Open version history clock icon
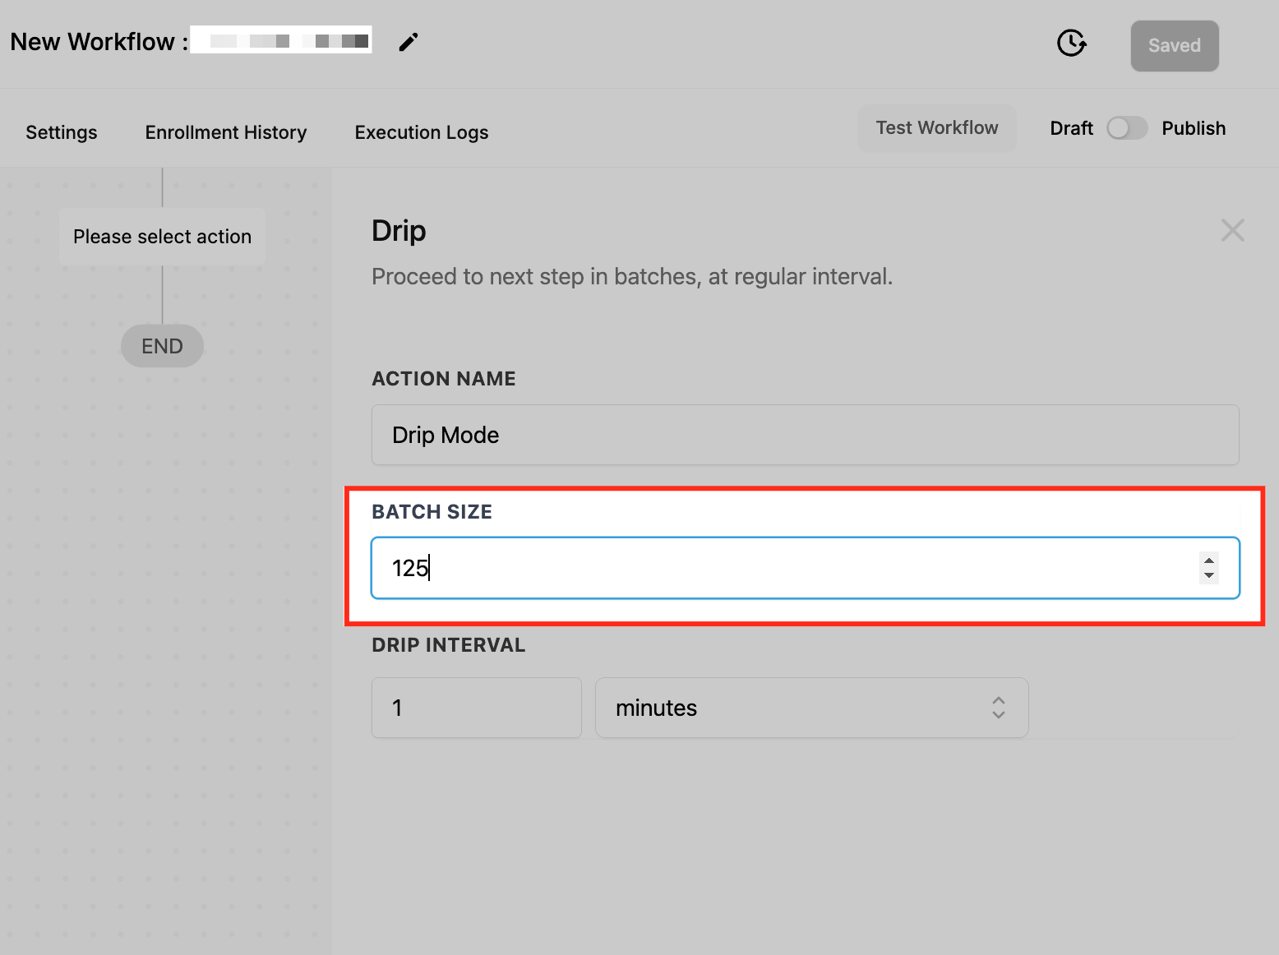The width and height of the screenshot is (1279, 955). (x=1072, y=43)
